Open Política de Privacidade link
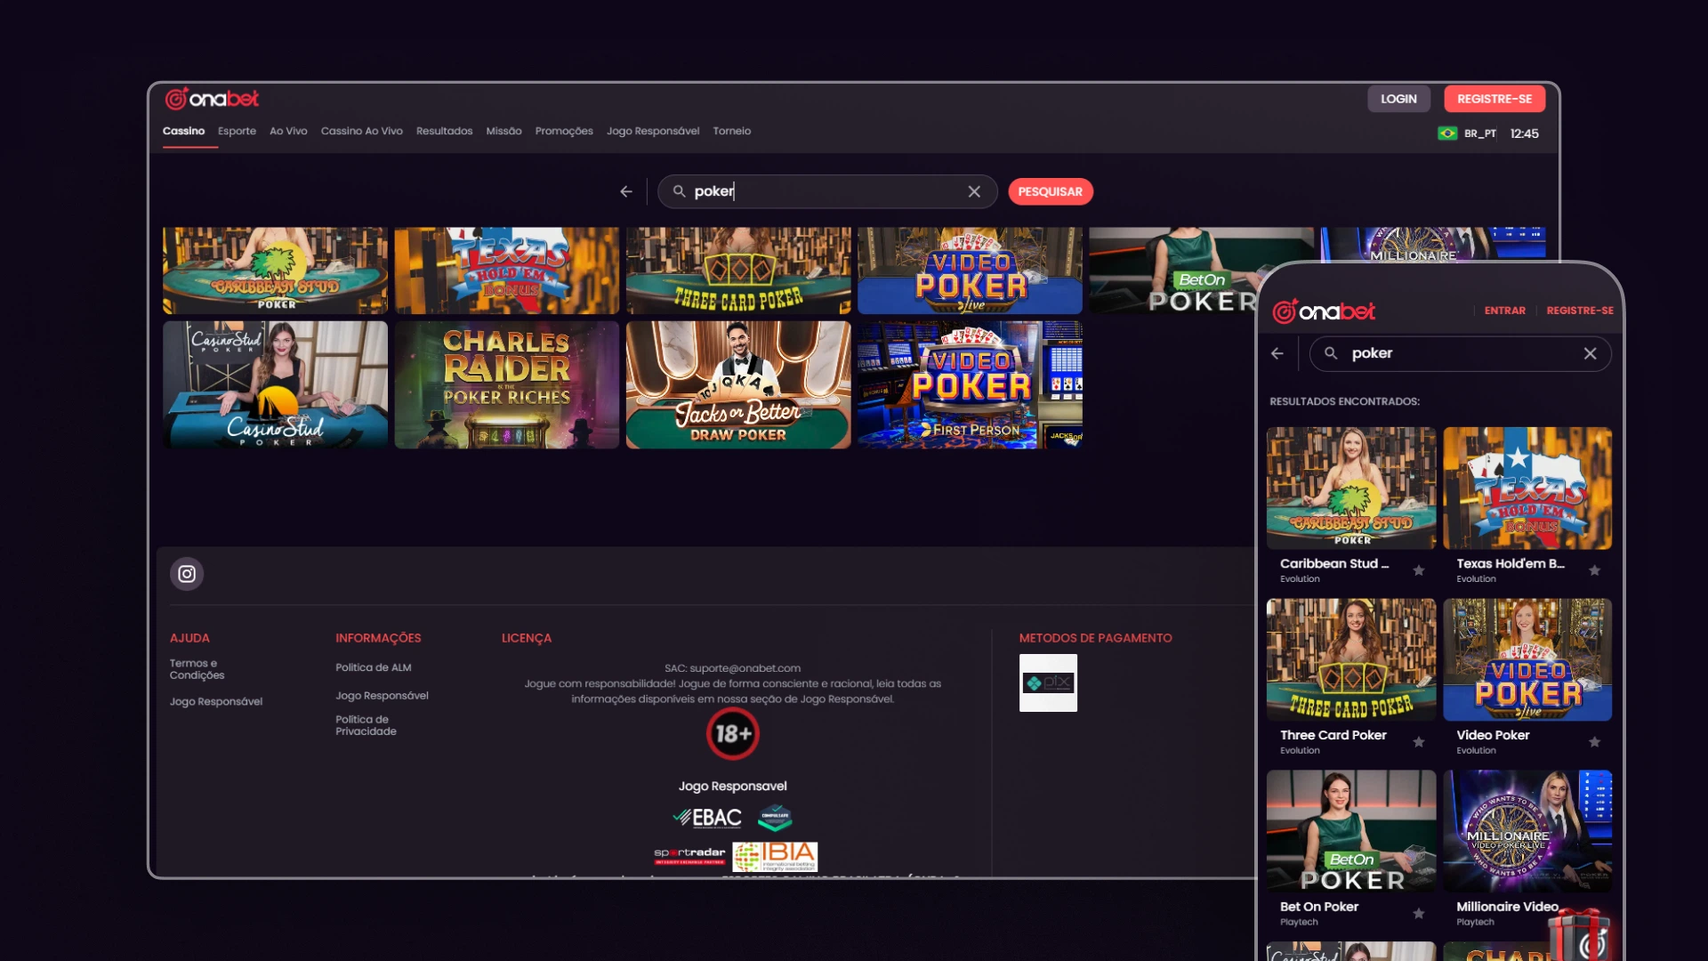Viewport: 1708px width, 961px height. pyautogui.click(x=366, y=725)
